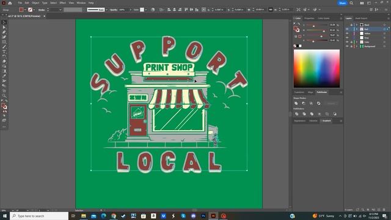391x220 pixels.
Task: Open the Search icon next to Share
Action: (351, 3)
